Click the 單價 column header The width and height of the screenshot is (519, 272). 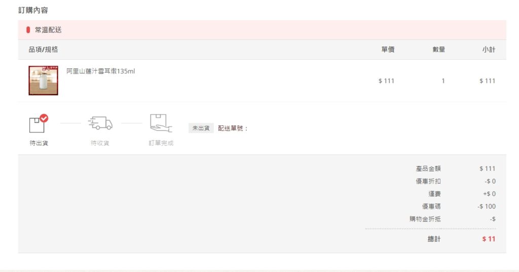[x=388, y=50]
